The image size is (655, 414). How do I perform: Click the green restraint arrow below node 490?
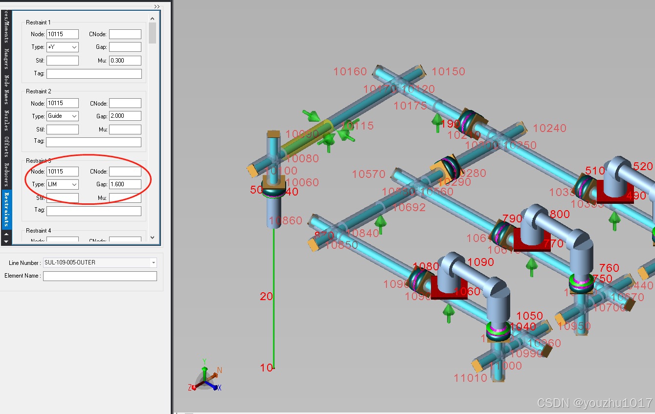[x=615, y=220]
